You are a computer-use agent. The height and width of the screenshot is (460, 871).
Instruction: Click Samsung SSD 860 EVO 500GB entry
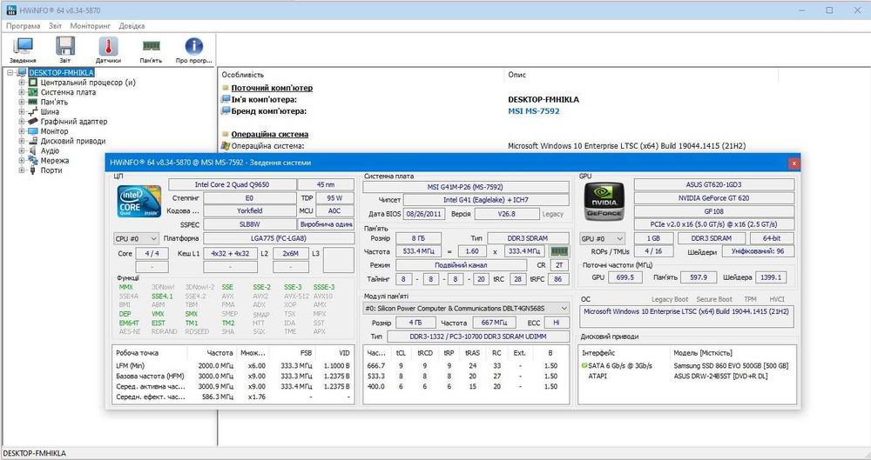(x=731, y=366)
